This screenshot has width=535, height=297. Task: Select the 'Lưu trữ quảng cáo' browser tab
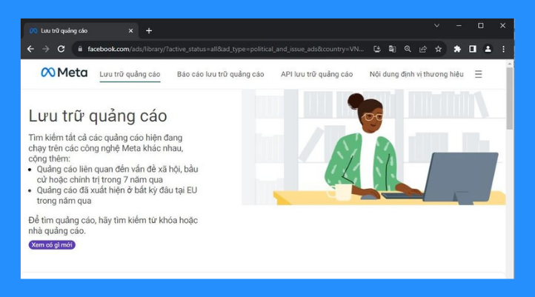82,30
